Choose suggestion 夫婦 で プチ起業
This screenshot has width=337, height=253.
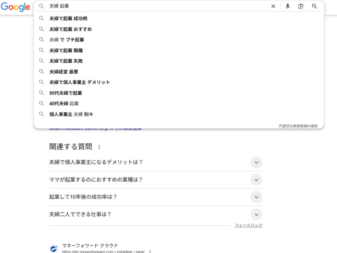pyautogui.click(x=67, y=40)
